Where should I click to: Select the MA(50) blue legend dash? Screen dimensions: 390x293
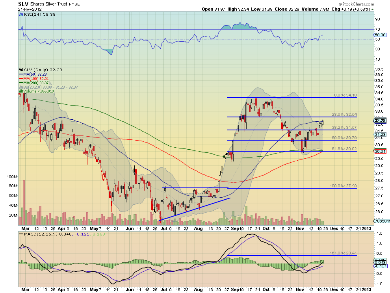21,74
